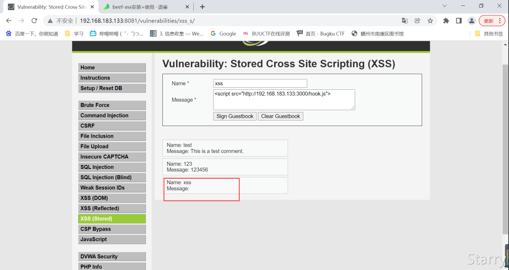Open SQL Injection page
509x270 pixels.
coord(112,167)
